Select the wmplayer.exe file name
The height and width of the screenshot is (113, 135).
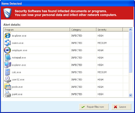click(20, 50)
